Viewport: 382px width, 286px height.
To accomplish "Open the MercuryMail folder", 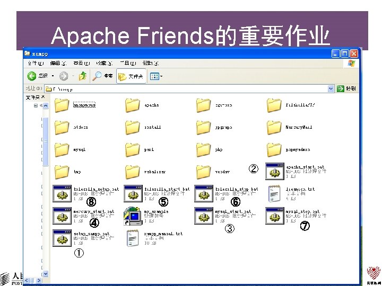I will pos(274,127).
